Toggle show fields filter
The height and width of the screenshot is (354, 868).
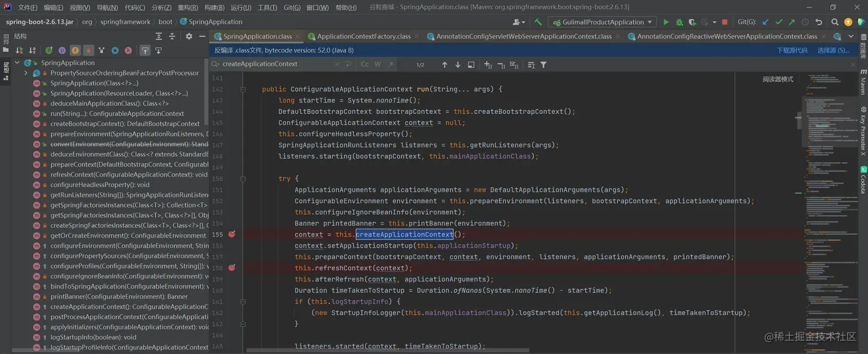pyautogui.click(x=75, y=50)
